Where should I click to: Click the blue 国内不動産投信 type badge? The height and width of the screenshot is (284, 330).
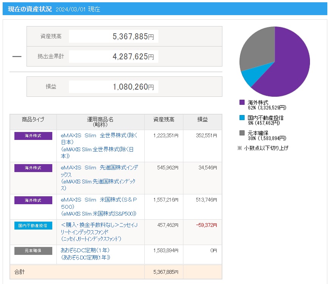point(33,225)
